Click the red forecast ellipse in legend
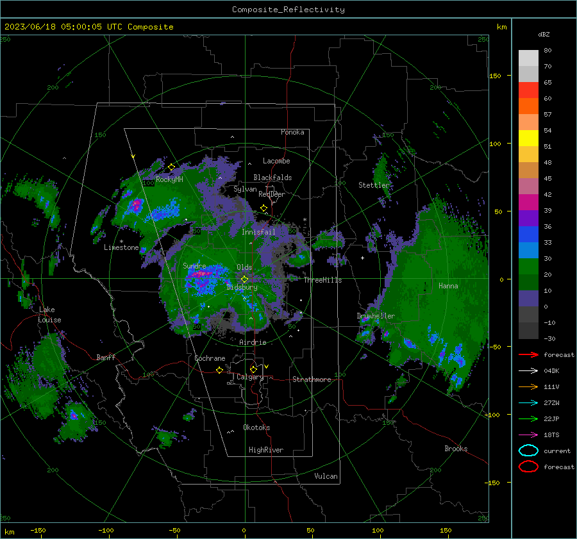This screenshot has width=577, height=539. (528, 467)
